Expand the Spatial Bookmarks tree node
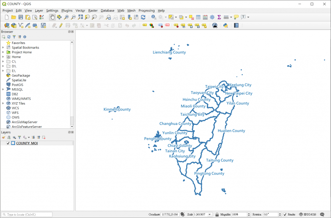Screen dimensions: 331x218 3,48
